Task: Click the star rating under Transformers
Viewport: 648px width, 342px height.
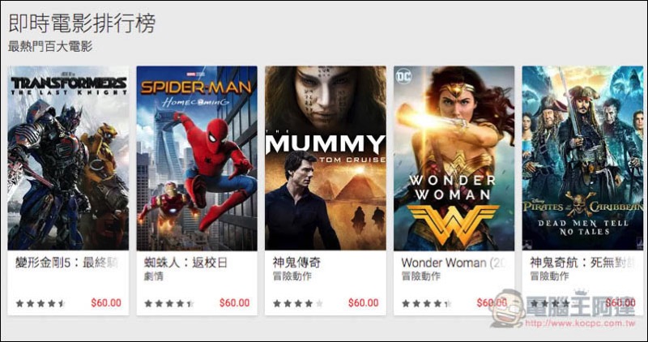Action: tap(40, 304)
